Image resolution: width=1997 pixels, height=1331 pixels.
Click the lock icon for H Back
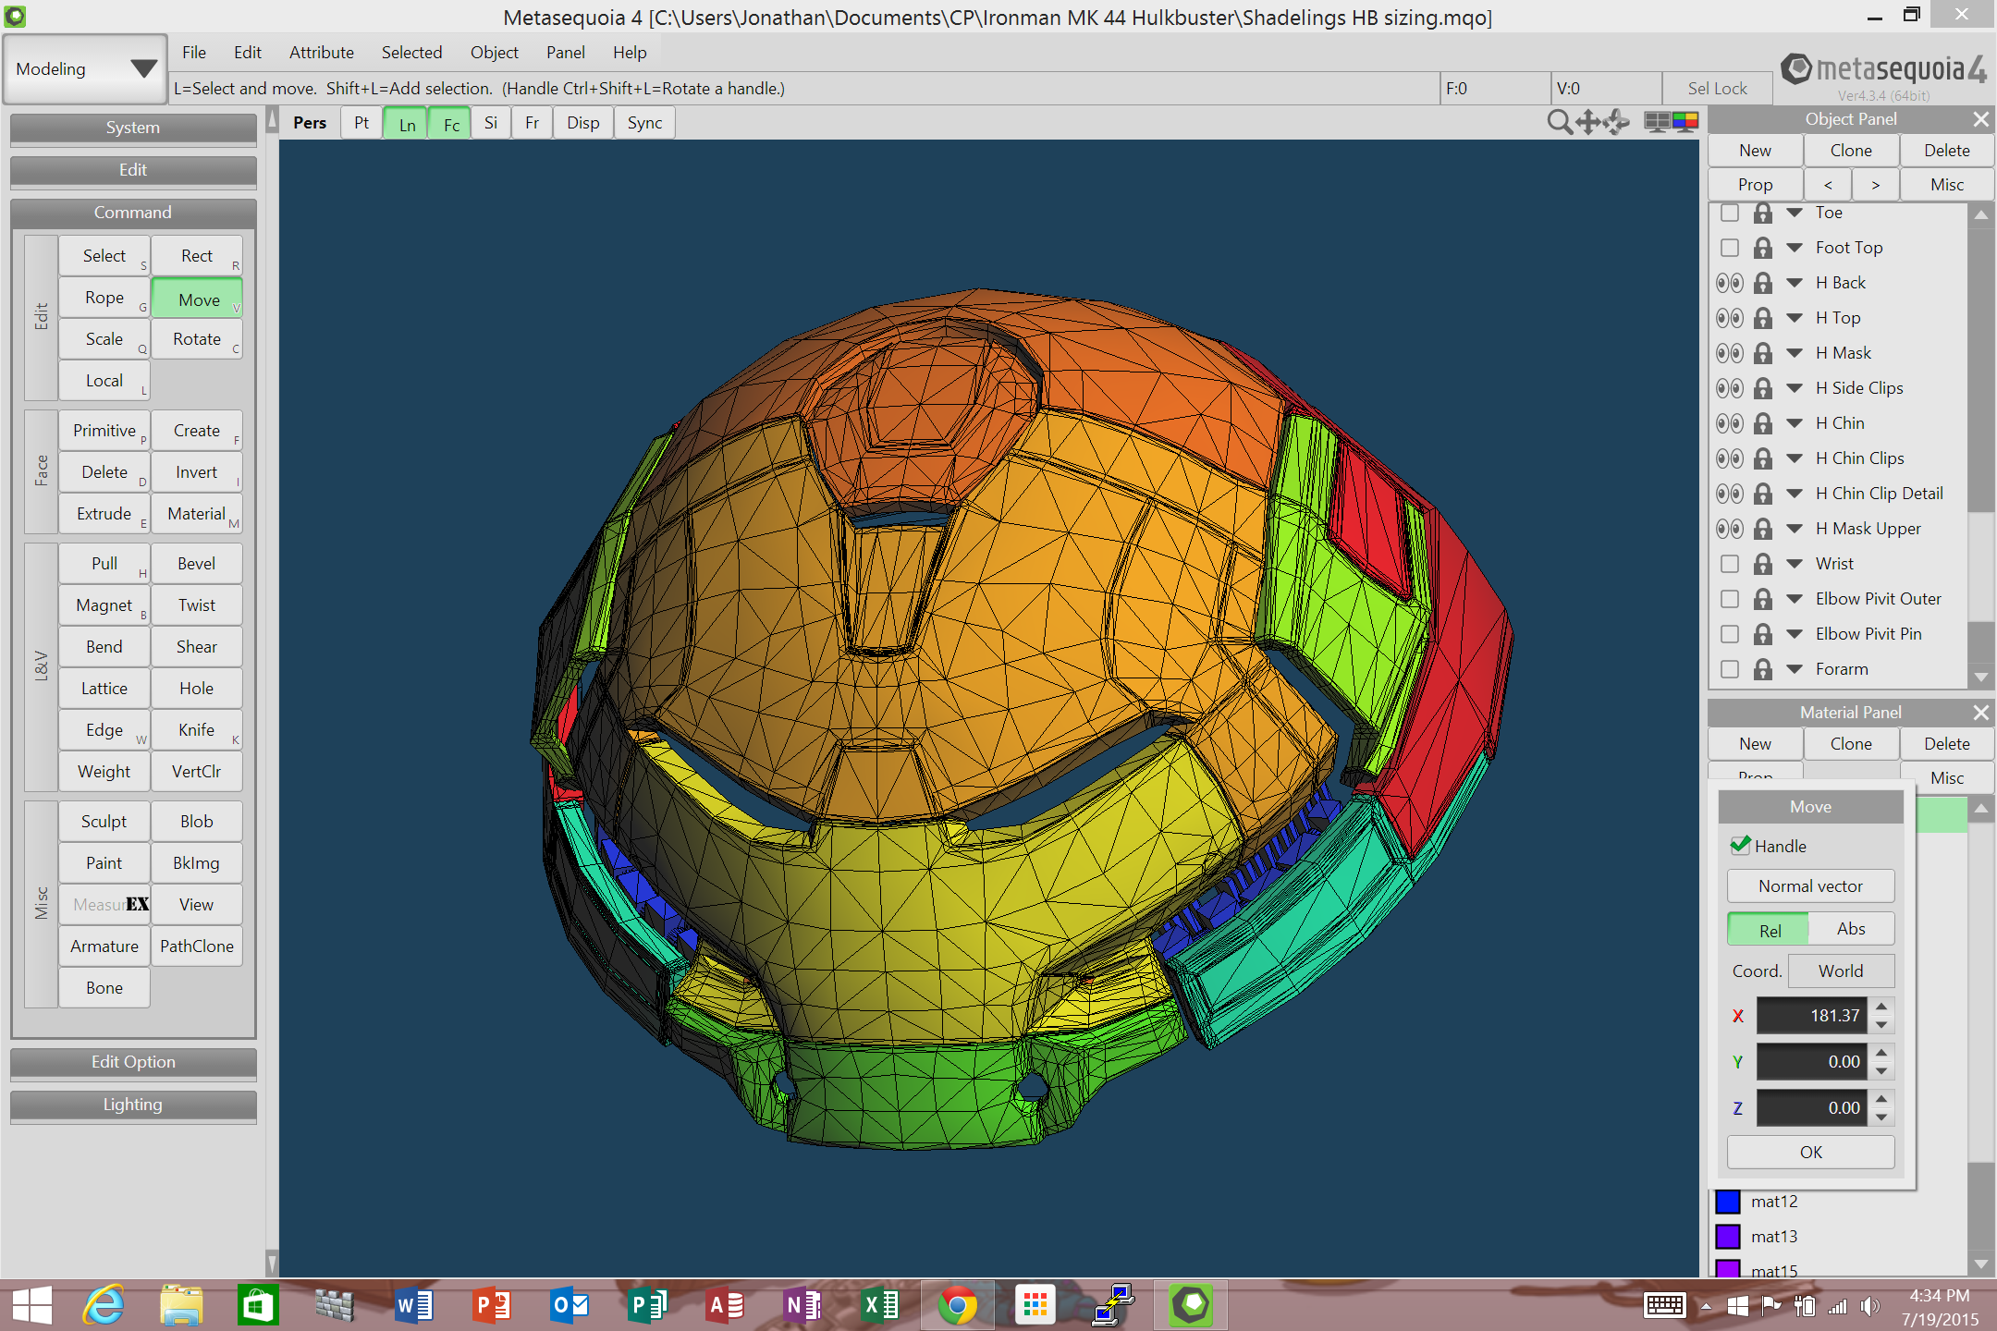tap(1763, 283)
